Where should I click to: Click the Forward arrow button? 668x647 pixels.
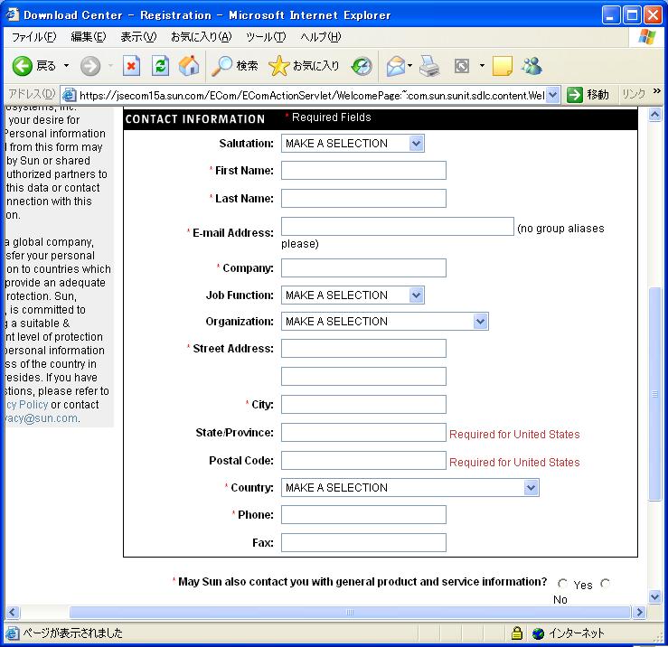(x=90, y=66)
